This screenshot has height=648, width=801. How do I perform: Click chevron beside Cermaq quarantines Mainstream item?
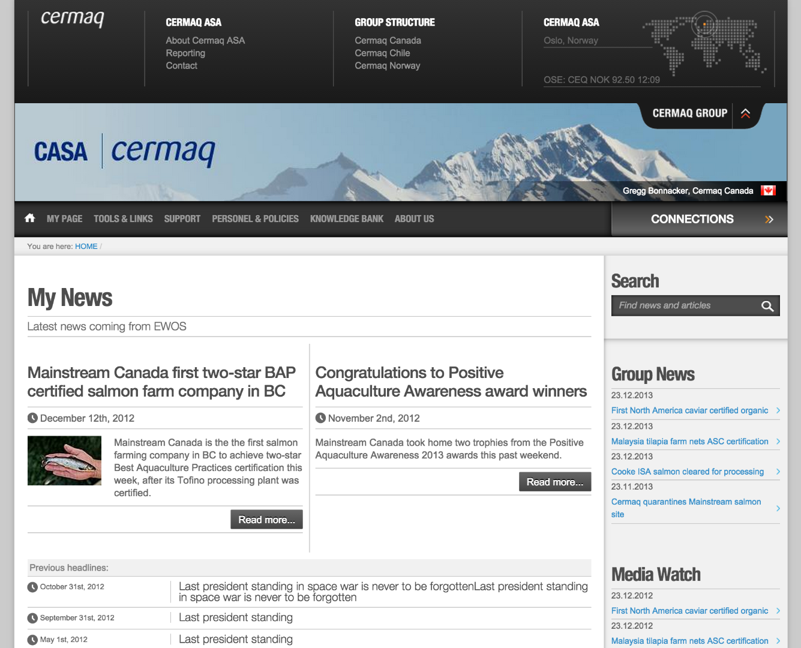778,508
